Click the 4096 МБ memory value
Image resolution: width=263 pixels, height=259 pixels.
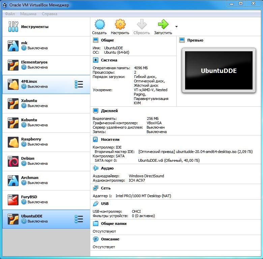pos(141,68)
